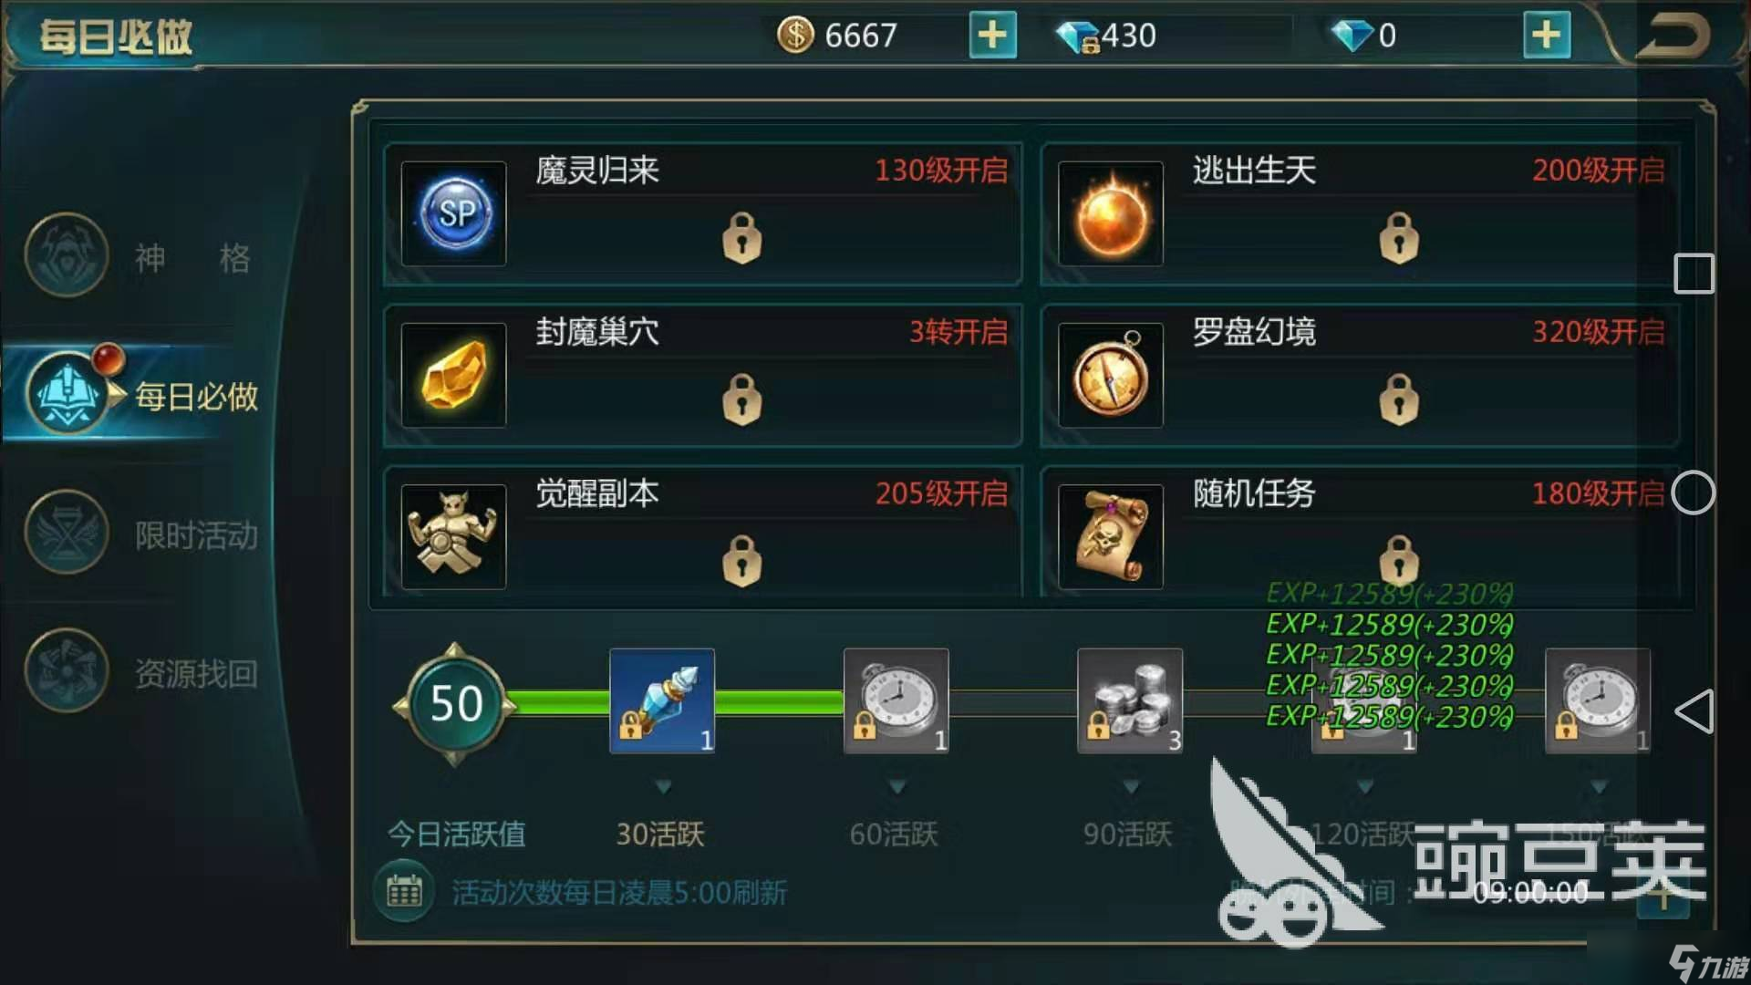Tap the 封魔巢穴 gold crystal icon
The width and height of the screenshot is (1751, 985).
coord(454,375)
